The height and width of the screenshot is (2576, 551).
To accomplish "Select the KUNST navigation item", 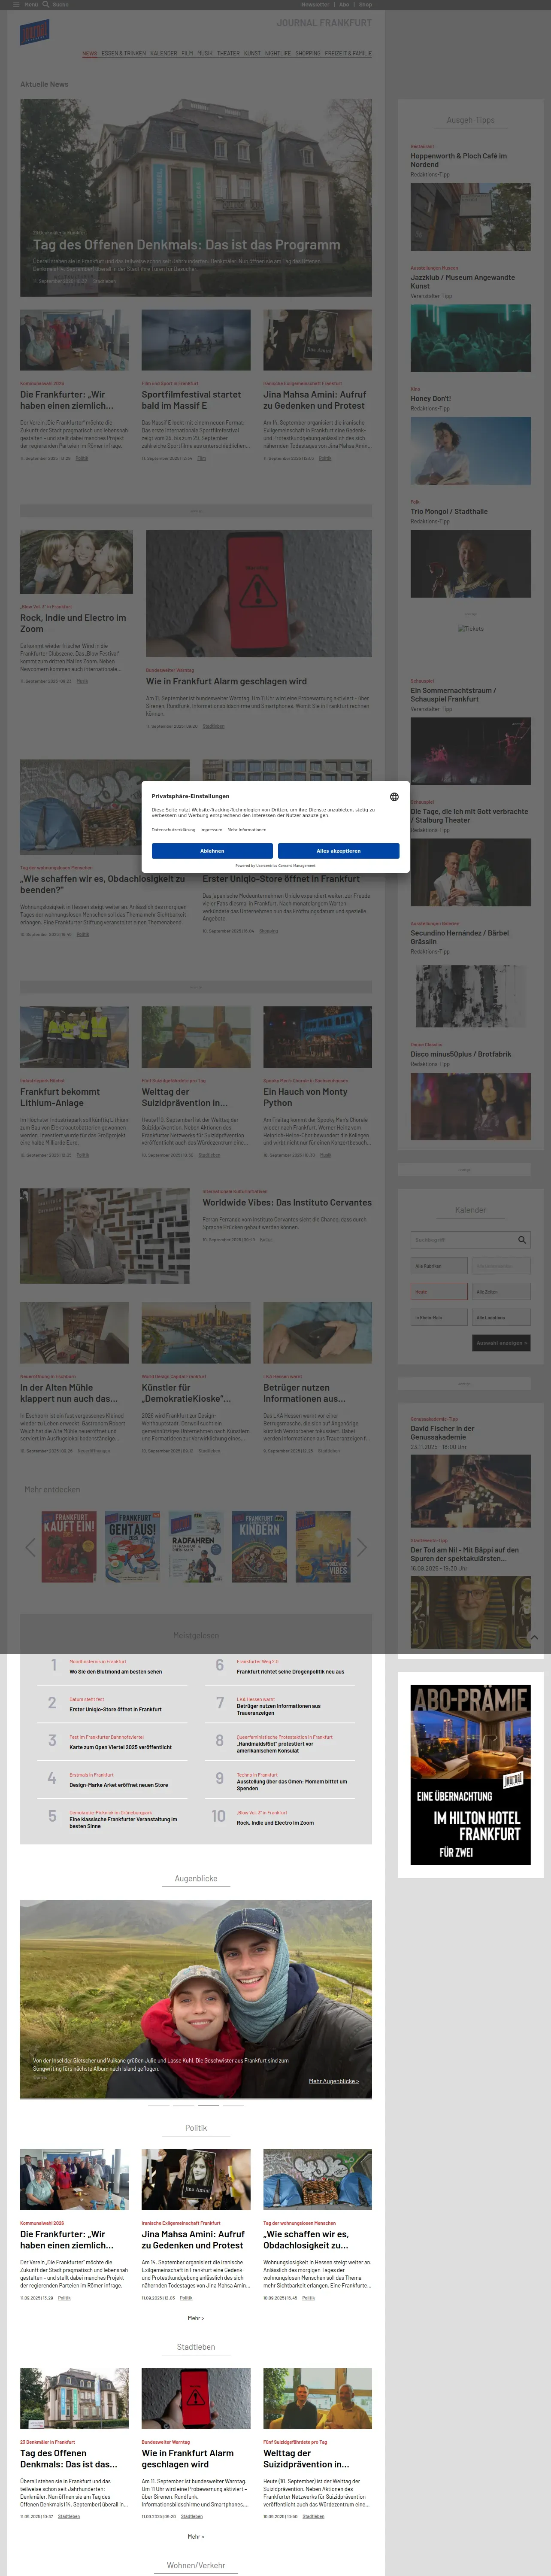I will [x=252, y=53].
